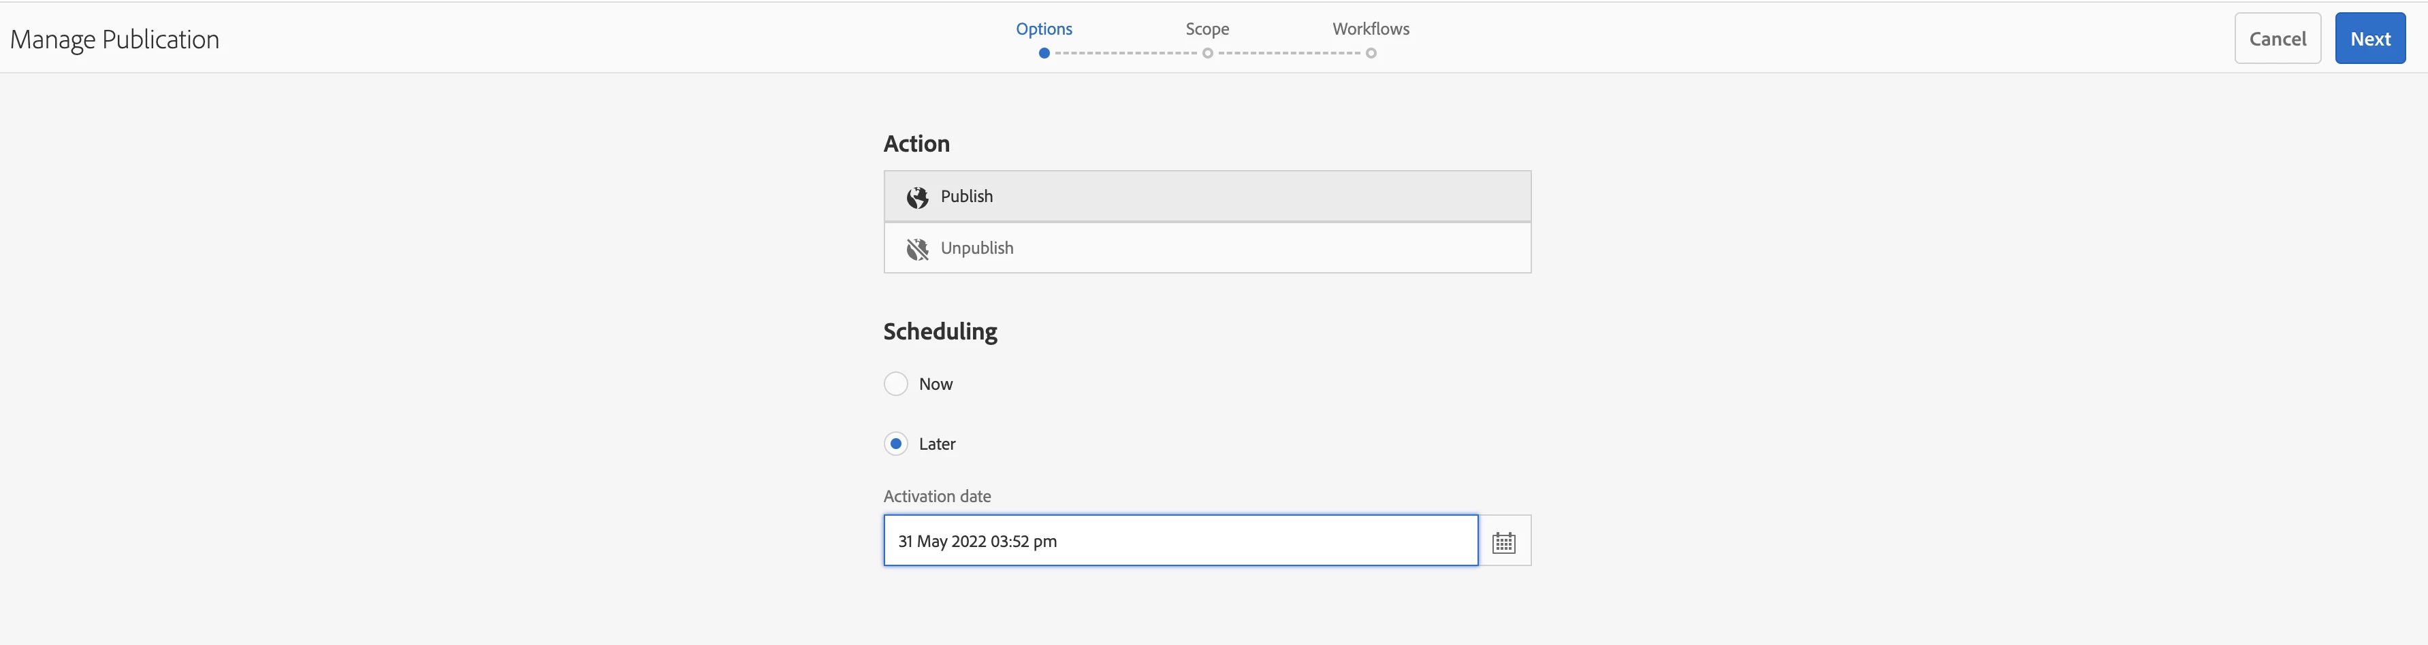Go to the Options step tab

[1044, 29]
